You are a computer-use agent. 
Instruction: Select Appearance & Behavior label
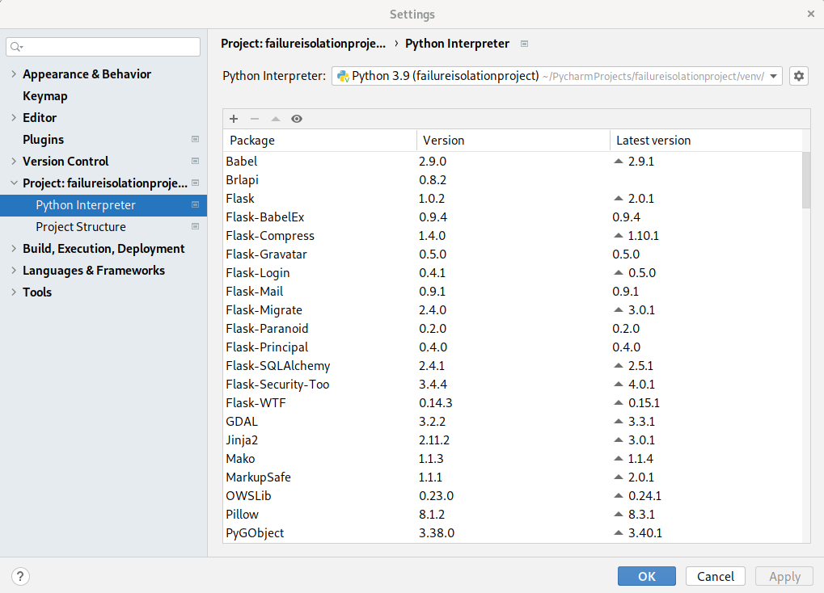pyautogui.click(x=87, y=74)
